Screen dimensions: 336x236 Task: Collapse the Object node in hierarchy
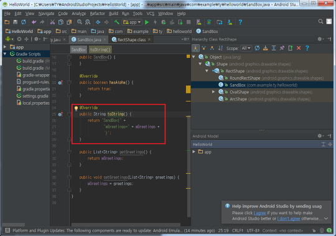194,57
